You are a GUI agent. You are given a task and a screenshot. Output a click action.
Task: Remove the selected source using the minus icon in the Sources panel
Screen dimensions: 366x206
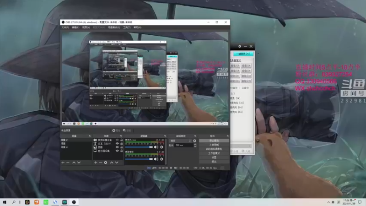tap(101, 163)
